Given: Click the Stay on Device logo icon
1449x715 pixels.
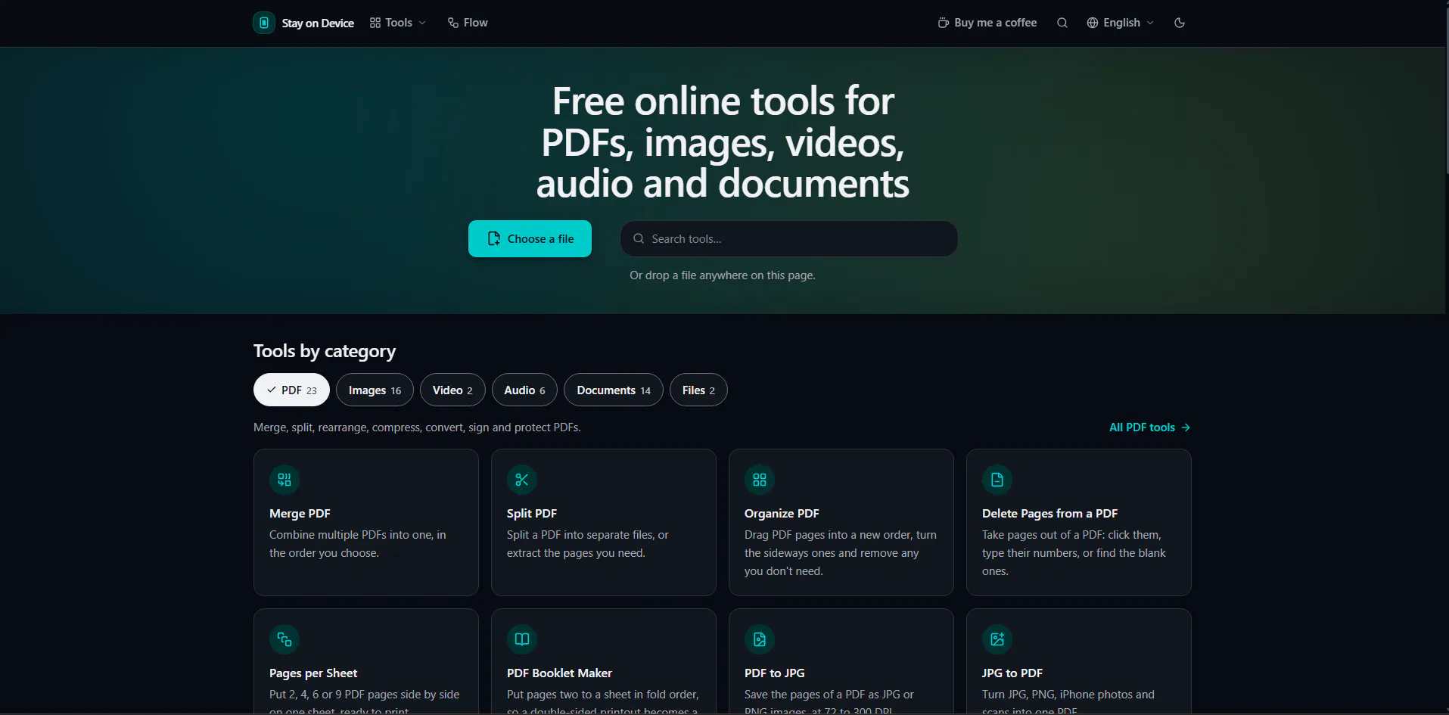Looking at the screenshot, I should (264, 23).
